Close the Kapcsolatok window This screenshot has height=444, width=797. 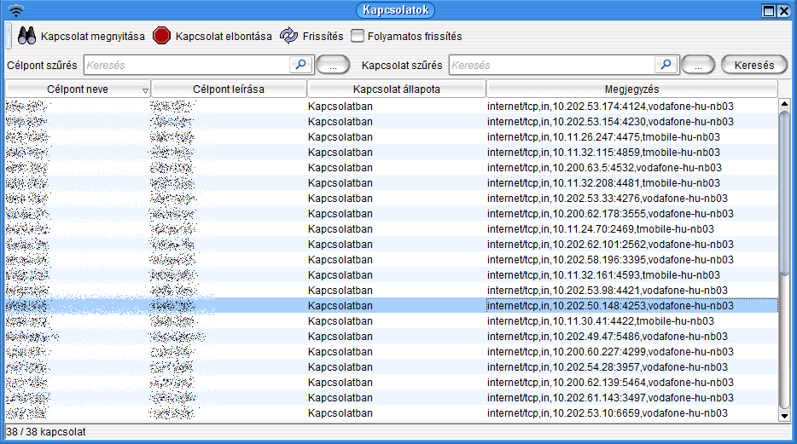click(x=785, y=10)
